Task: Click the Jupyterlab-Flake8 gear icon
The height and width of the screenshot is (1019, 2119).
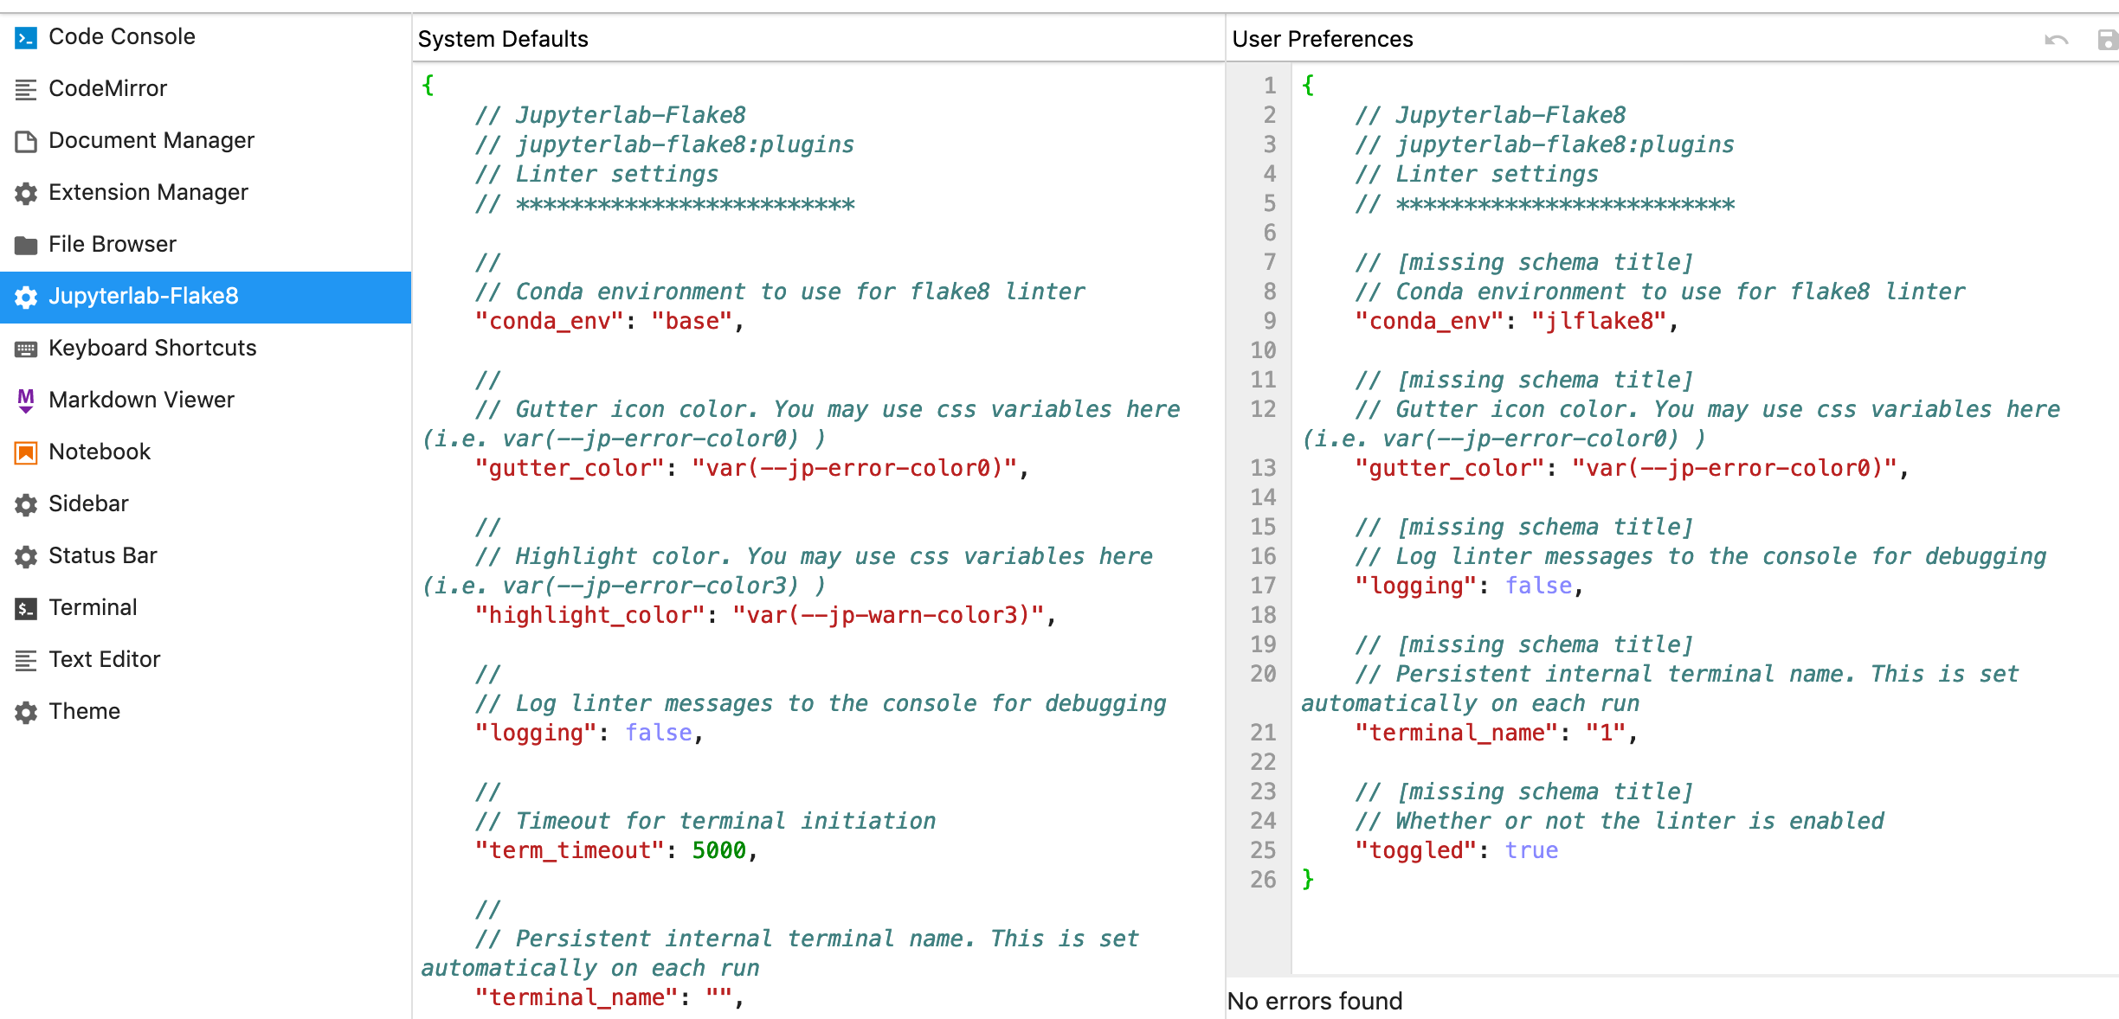Action: (x=26, y=297)
